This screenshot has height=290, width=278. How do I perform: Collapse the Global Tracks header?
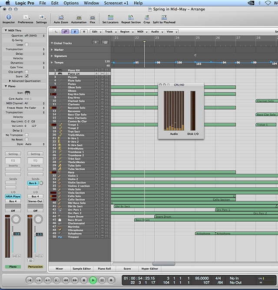pos(52,43)
